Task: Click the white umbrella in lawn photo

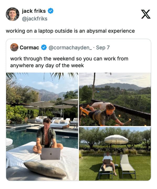Action: tap(116, 139)
